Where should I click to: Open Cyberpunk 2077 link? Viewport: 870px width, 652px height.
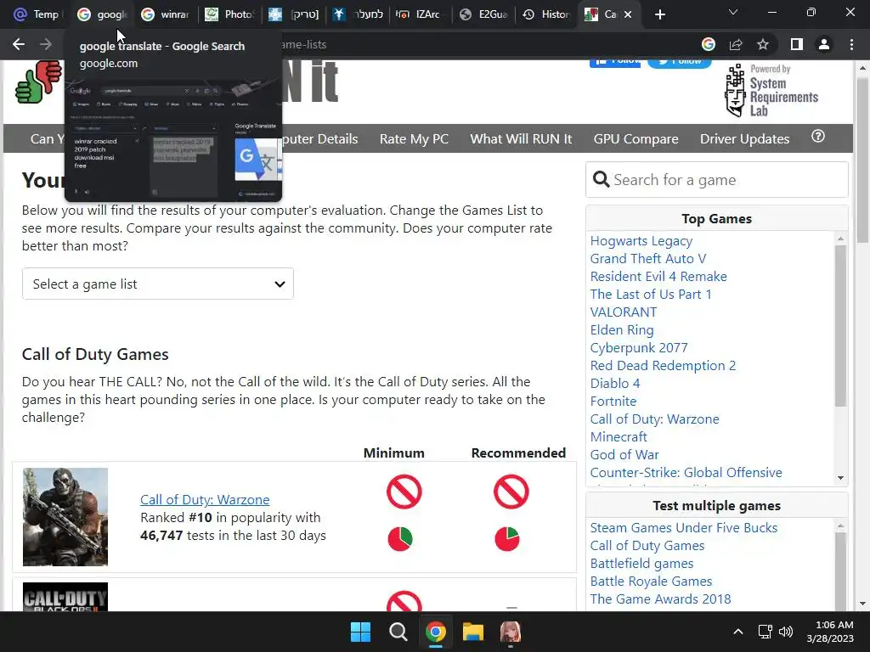point(639,347)
